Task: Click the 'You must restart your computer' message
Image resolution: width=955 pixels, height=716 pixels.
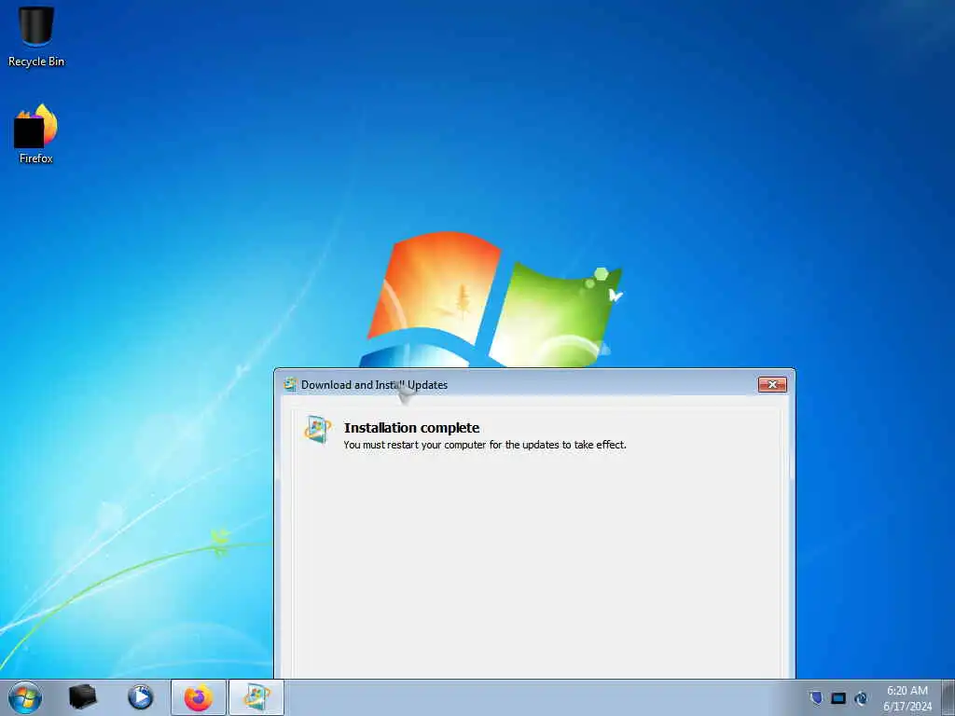Action: click(485, 445)
